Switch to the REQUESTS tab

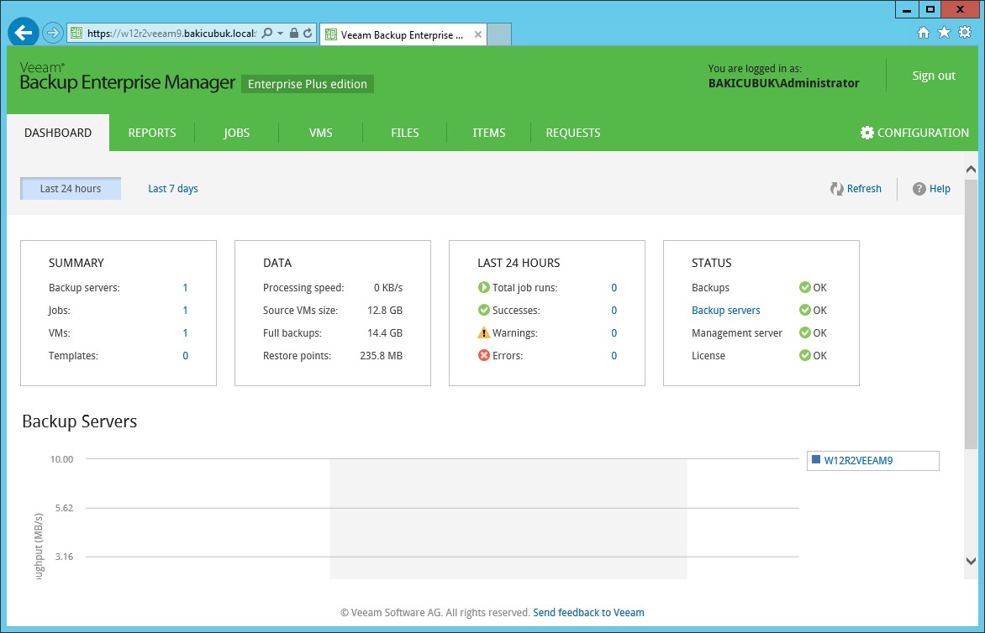point(573,133)
